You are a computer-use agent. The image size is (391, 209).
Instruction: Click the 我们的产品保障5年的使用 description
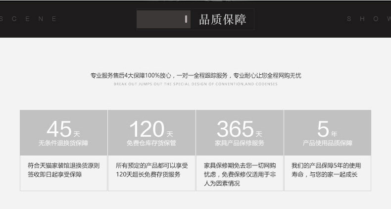coord(327,170)
